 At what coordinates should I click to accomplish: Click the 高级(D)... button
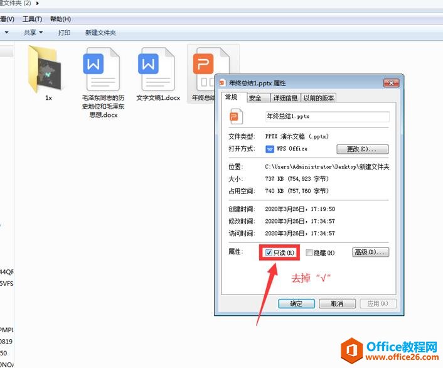tap(370, 252)
